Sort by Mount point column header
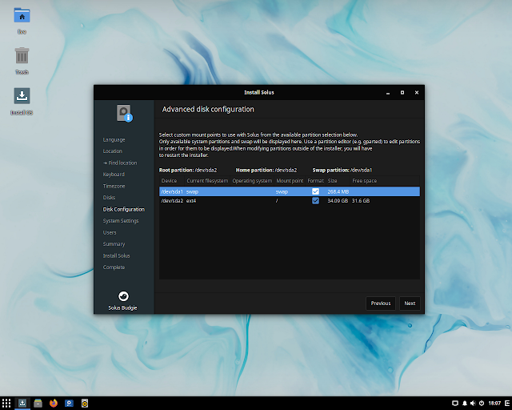The height and width of the screenshot is (410, 512). (290, 181)
